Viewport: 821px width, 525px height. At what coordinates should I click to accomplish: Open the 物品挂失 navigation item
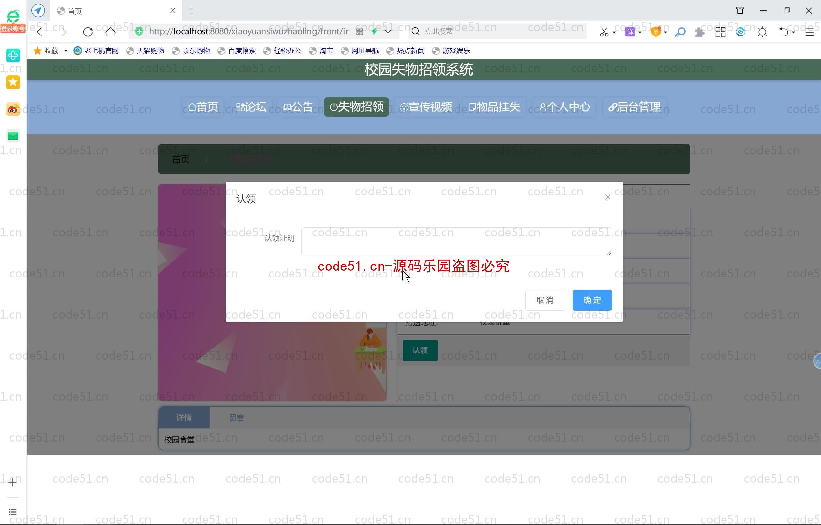pyautogui.click(x=494, y=107)
